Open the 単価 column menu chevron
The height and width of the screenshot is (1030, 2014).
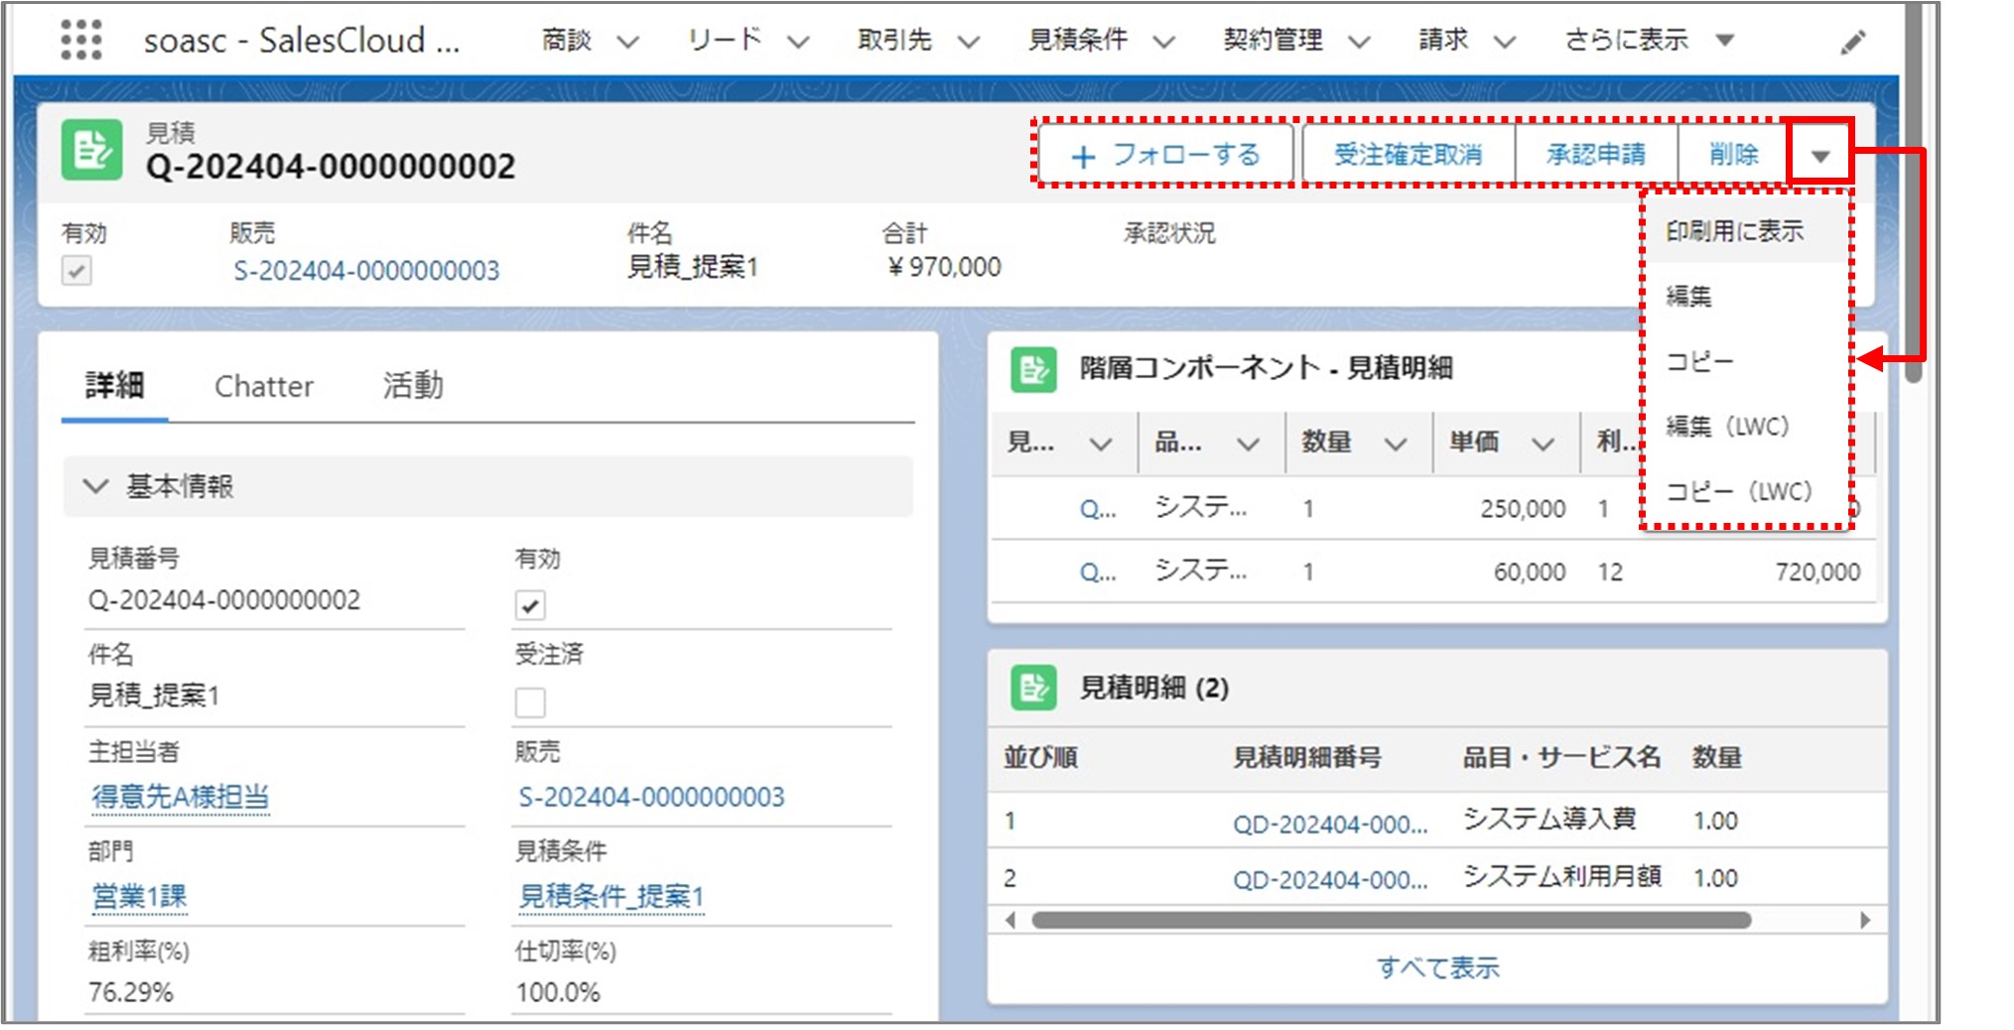pyautogui.click(x=1543, y=444)
